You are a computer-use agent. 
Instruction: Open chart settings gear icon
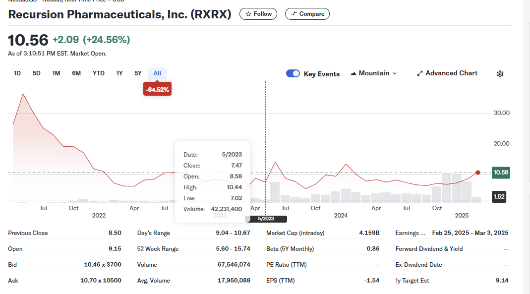click(500, 74)
